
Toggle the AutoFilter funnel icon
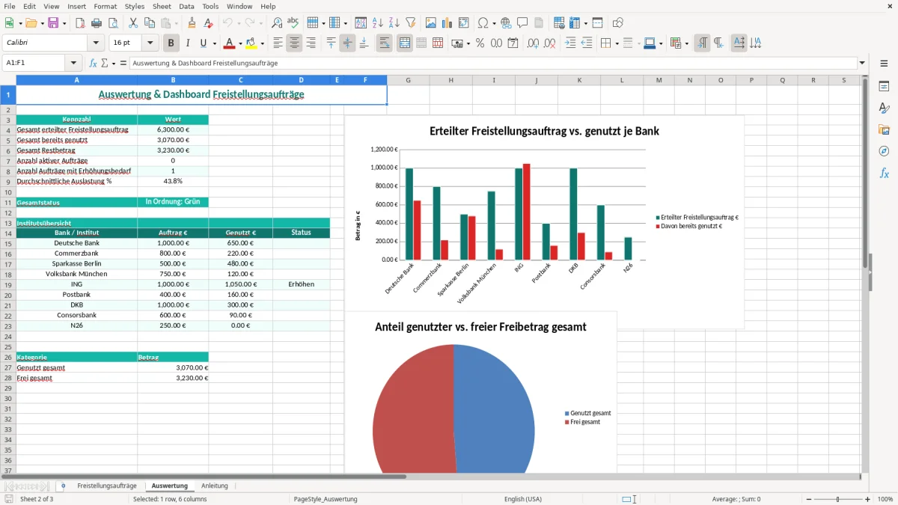pyautogui.click(x=410, y=23)
